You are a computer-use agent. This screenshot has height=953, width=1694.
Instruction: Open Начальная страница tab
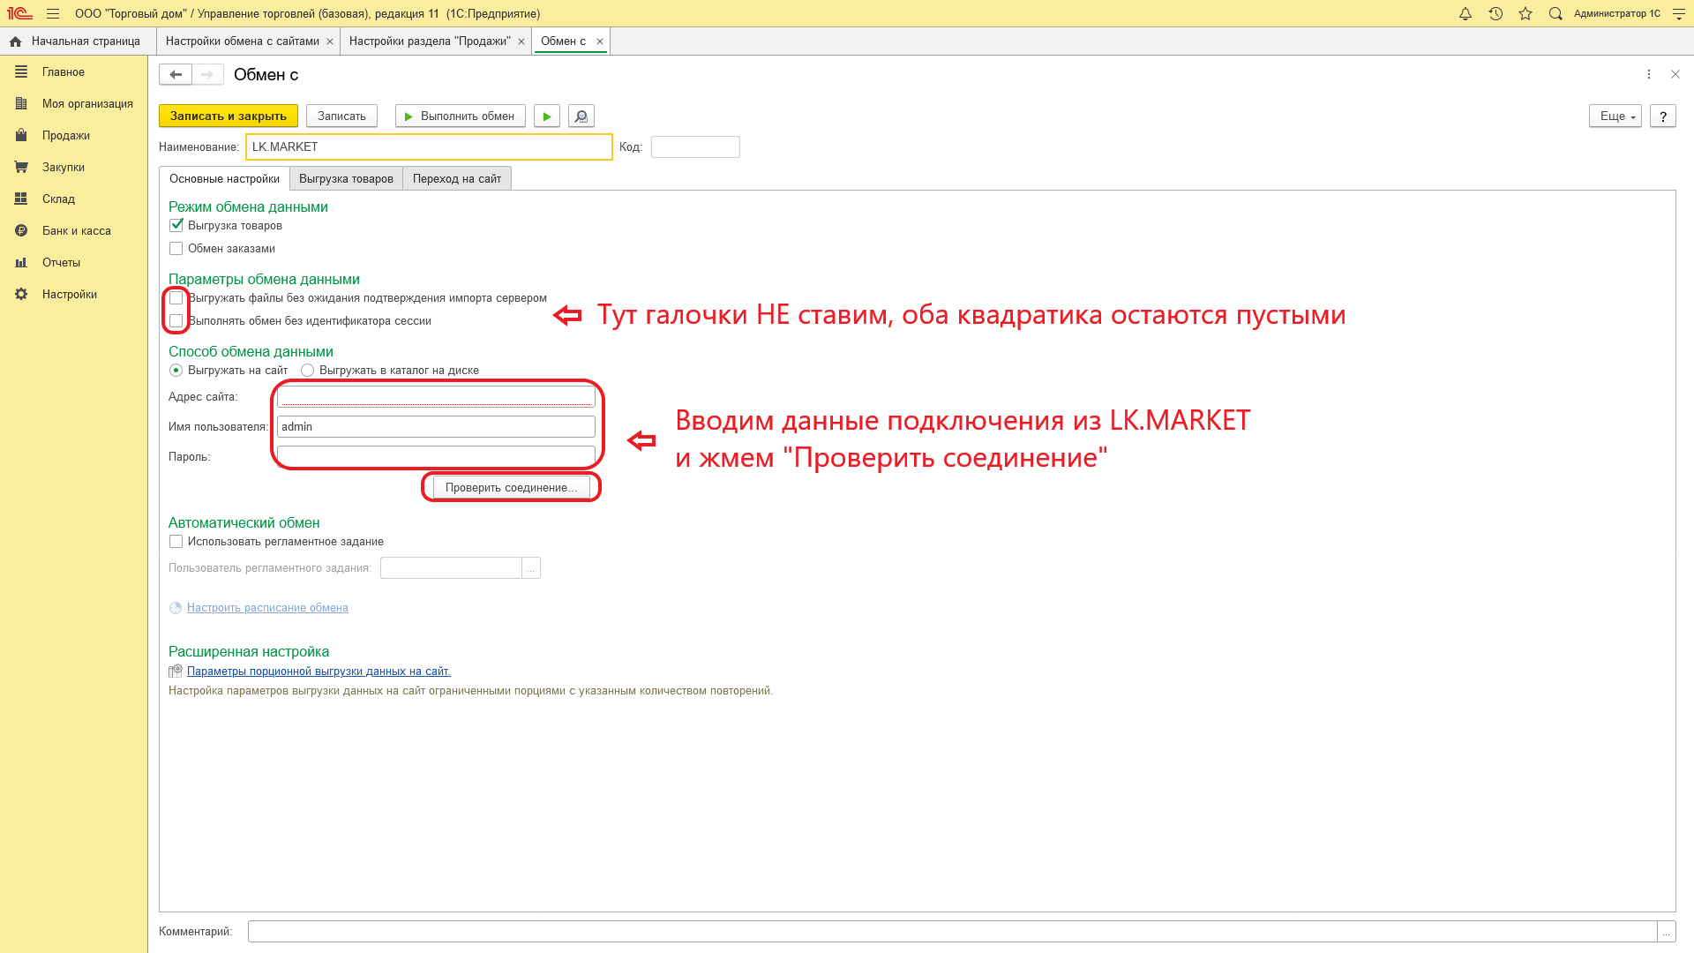[78, 41]
